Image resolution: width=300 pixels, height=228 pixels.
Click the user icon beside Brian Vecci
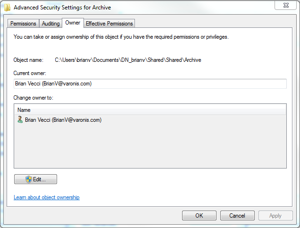[x=20, y=119]
